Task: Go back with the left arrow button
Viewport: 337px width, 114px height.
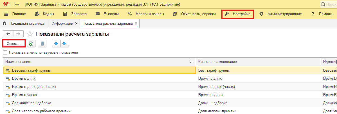Action: coord(8,34)
